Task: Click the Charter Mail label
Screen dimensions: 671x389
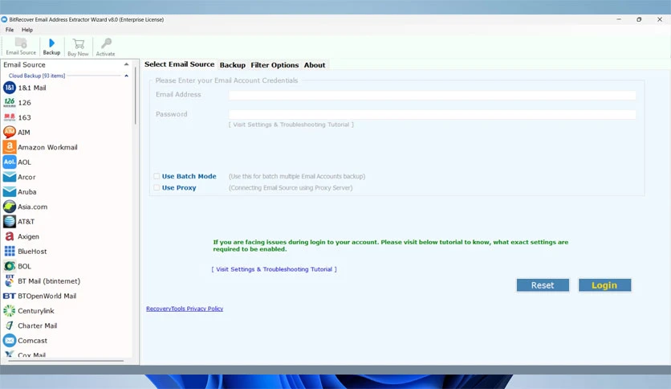Action: tap(37, 326)
